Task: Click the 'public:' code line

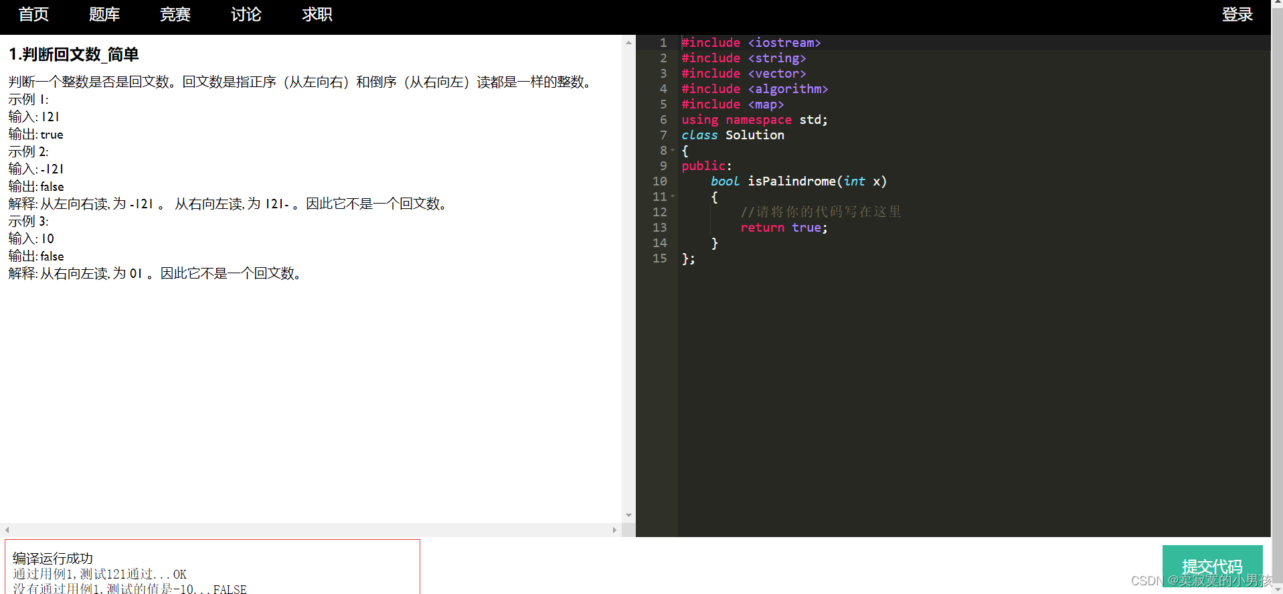Action: pyautogui.click(x=707, y=166)
